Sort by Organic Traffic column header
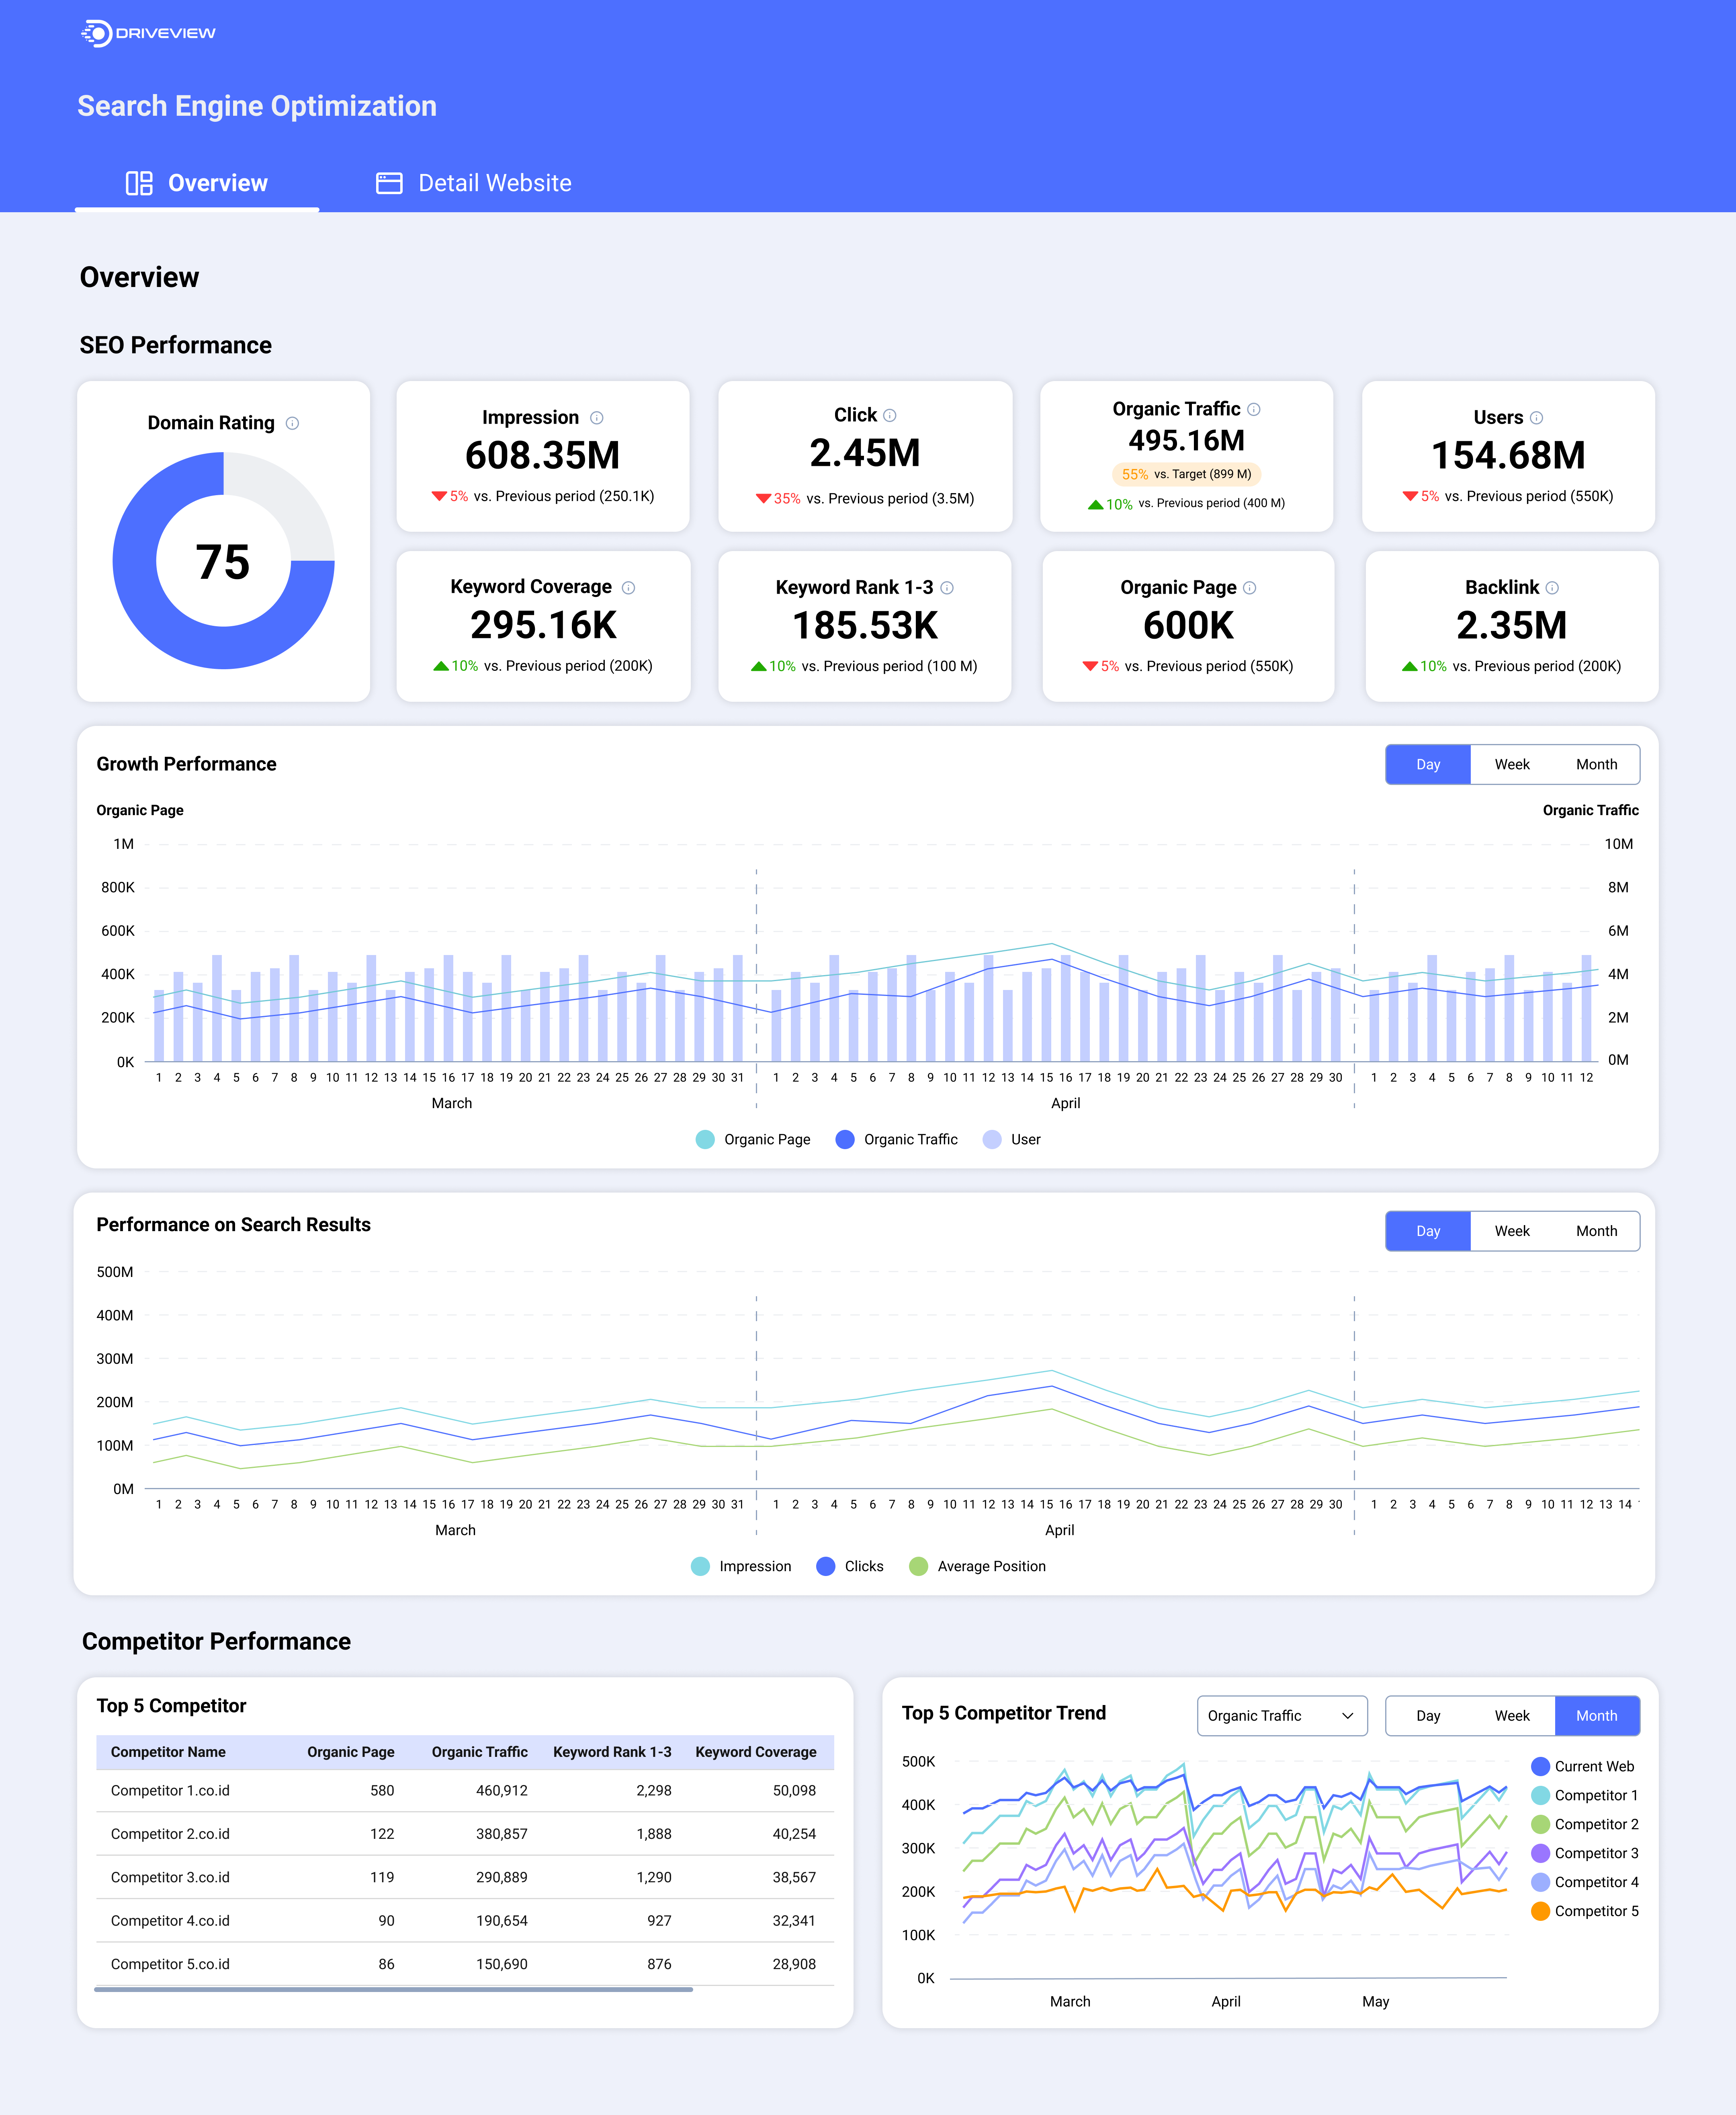1736x2115 pixels. [x=479, y=1752]
